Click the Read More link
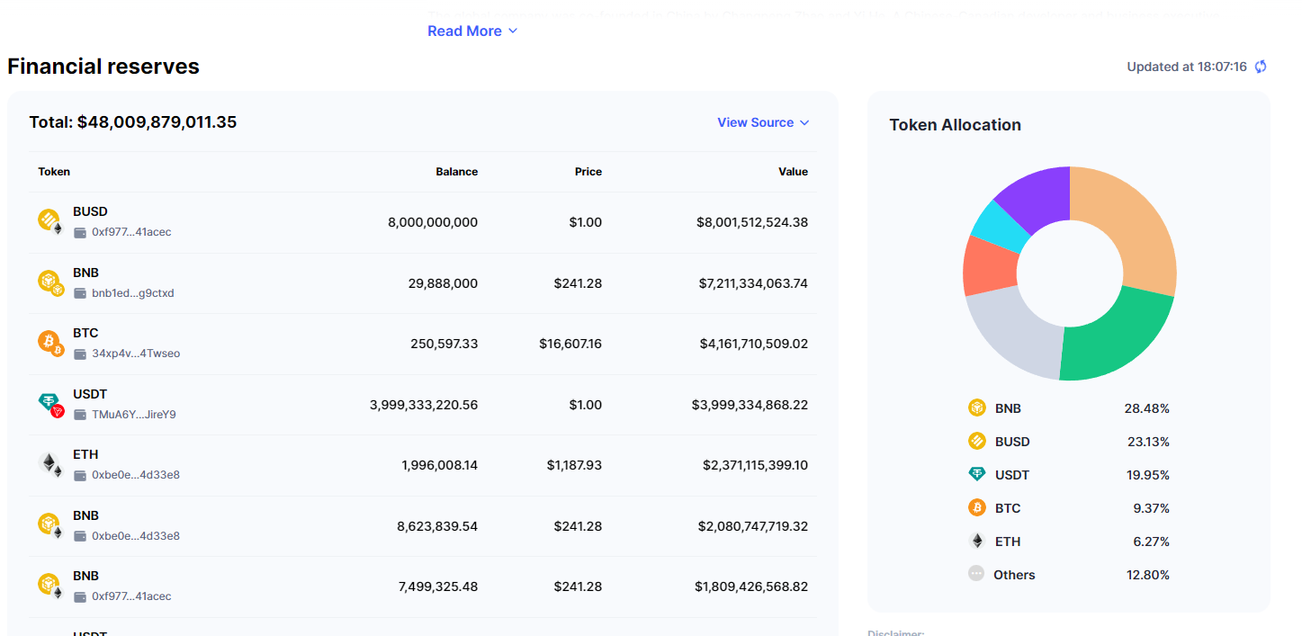Viewport: 1302px width, 636px height. click(464, 31)
